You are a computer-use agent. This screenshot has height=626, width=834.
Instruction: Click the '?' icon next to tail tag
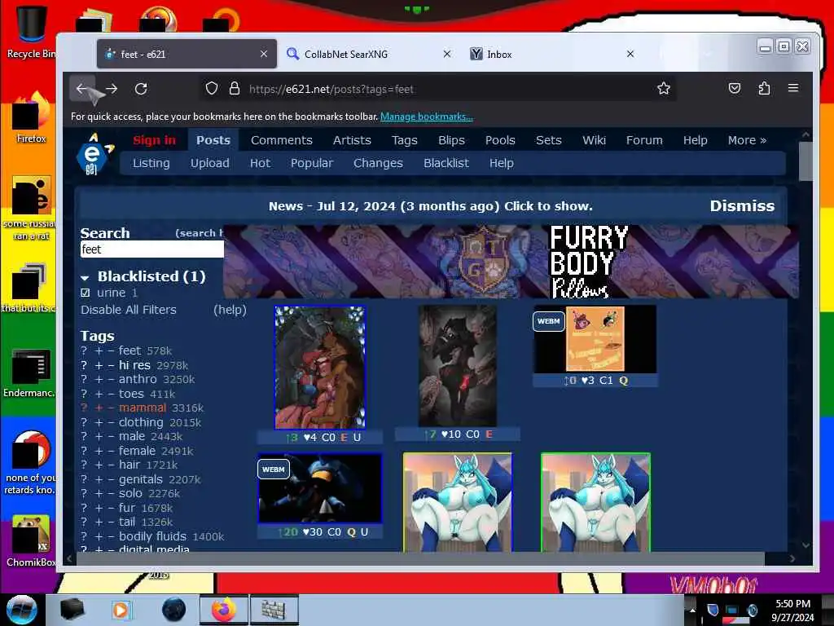click(x=84, y=522)
